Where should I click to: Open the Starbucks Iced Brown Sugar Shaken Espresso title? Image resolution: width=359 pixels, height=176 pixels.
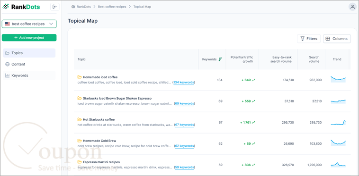[117, 98]
